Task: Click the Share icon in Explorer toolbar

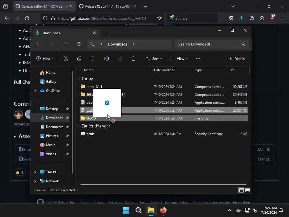Action: click(120, 59)
